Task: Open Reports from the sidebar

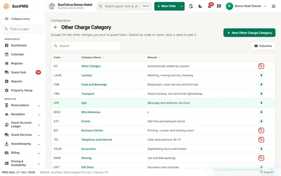Action: click(x=23, y=81)
